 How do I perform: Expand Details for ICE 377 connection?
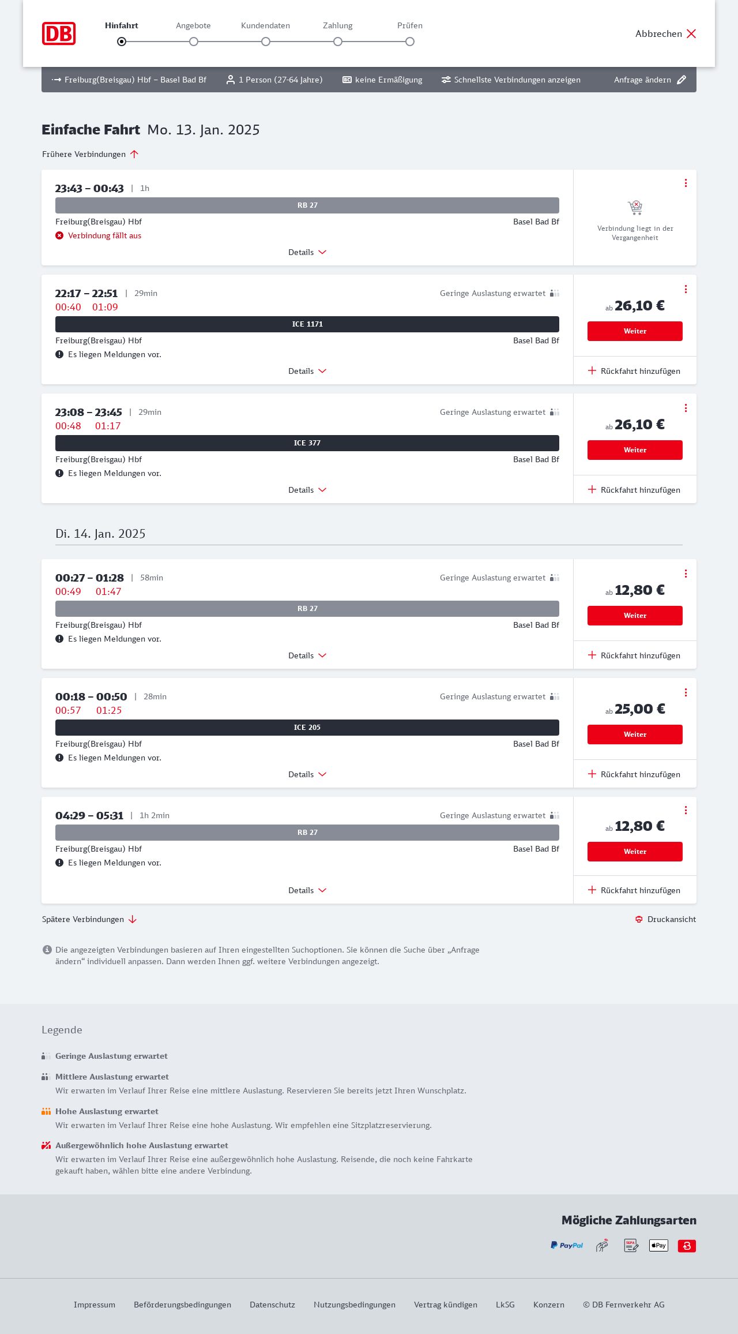click(307, 490)
